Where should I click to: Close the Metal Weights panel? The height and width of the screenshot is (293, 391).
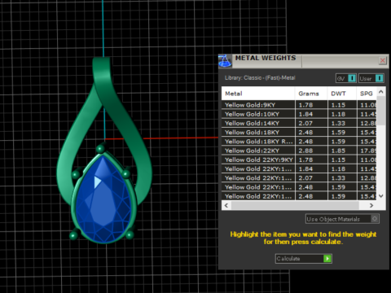pyautogui.click(x=383, y=60)
